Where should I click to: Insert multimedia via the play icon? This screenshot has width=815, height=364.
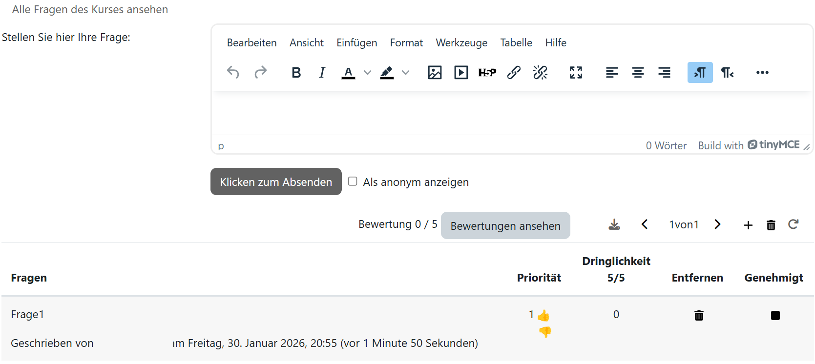(460, 73)
